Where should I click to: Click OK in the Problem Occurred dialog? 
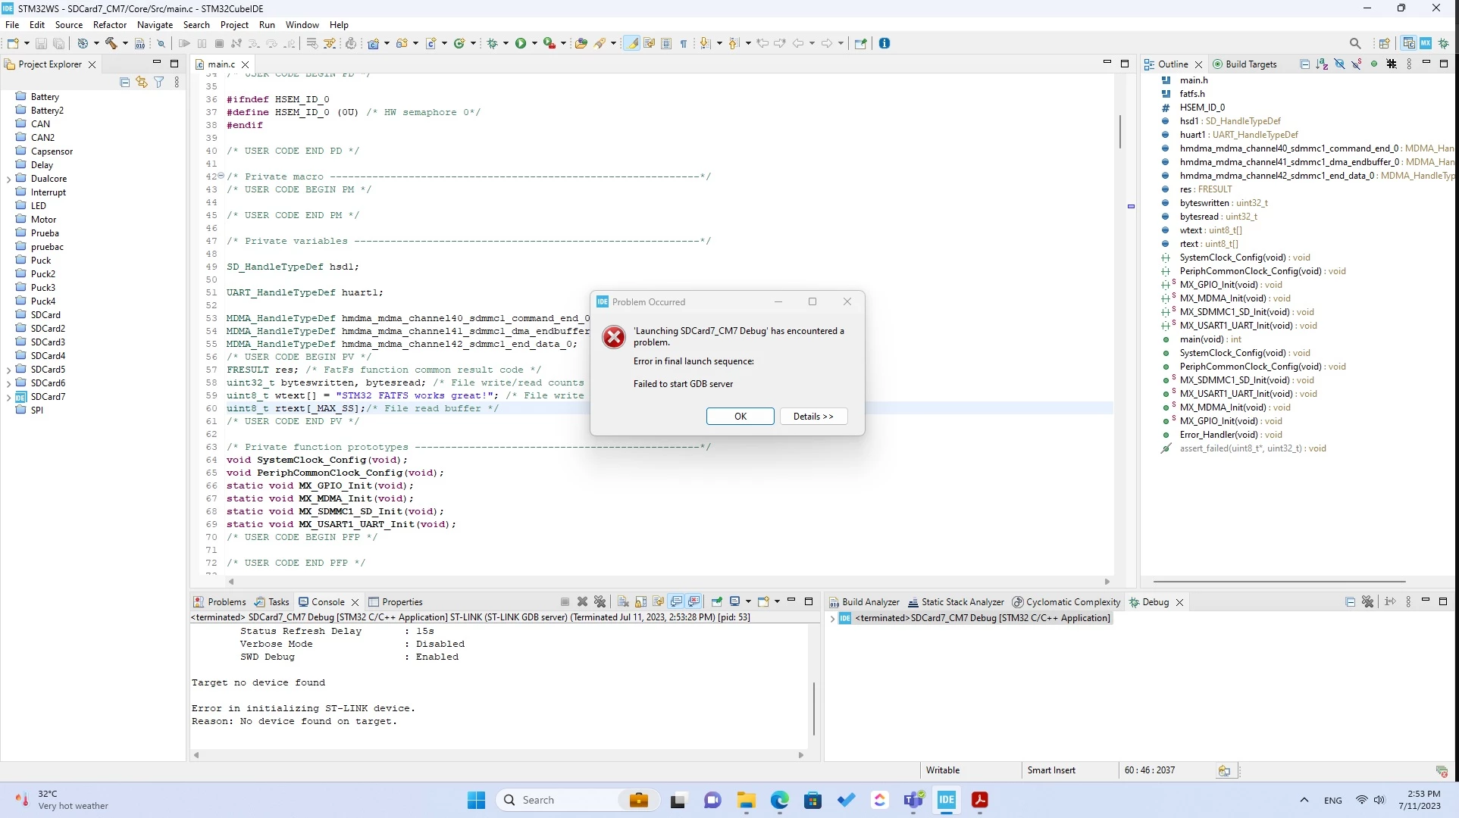pyautogui.click(x=740, y=417)
